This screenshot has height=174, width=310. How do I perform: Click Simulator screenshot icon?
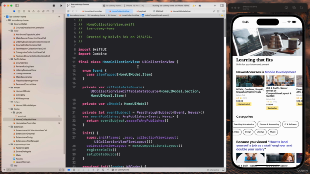pos(294,8)
